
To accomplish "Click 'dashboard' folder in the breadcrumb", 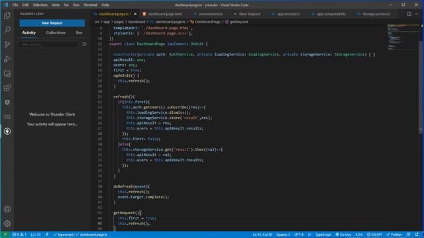I will click(x=136, y=22).
